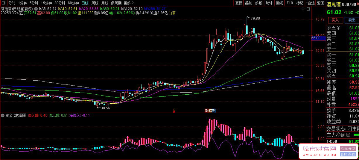Select the 60分钟 period
Image resolution: width=359 pixels, height=160 pixels.
[x=73, y=3]
